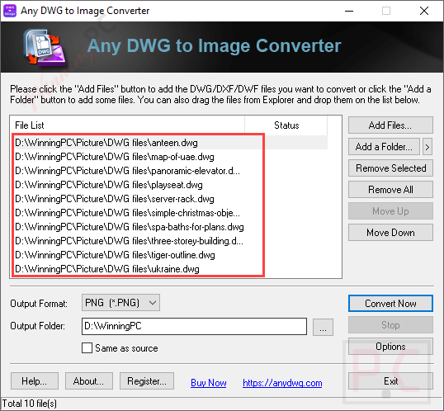Image resolution: width=444 pixels, height=411 pixels.
Task: Click the File List column header
Action: click(127, 125)
